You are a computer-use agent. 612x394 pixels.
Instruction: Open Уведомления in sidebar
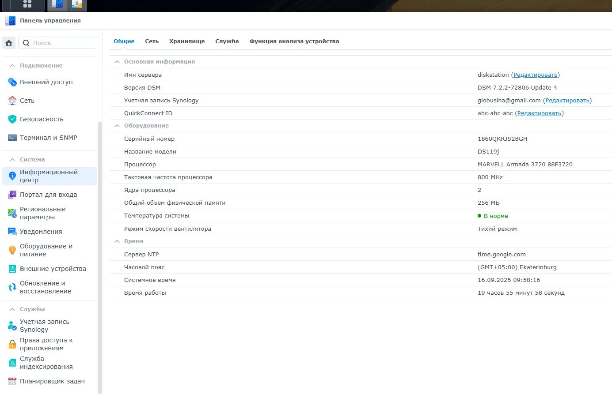pyautogui.click(x=49, y=232)
